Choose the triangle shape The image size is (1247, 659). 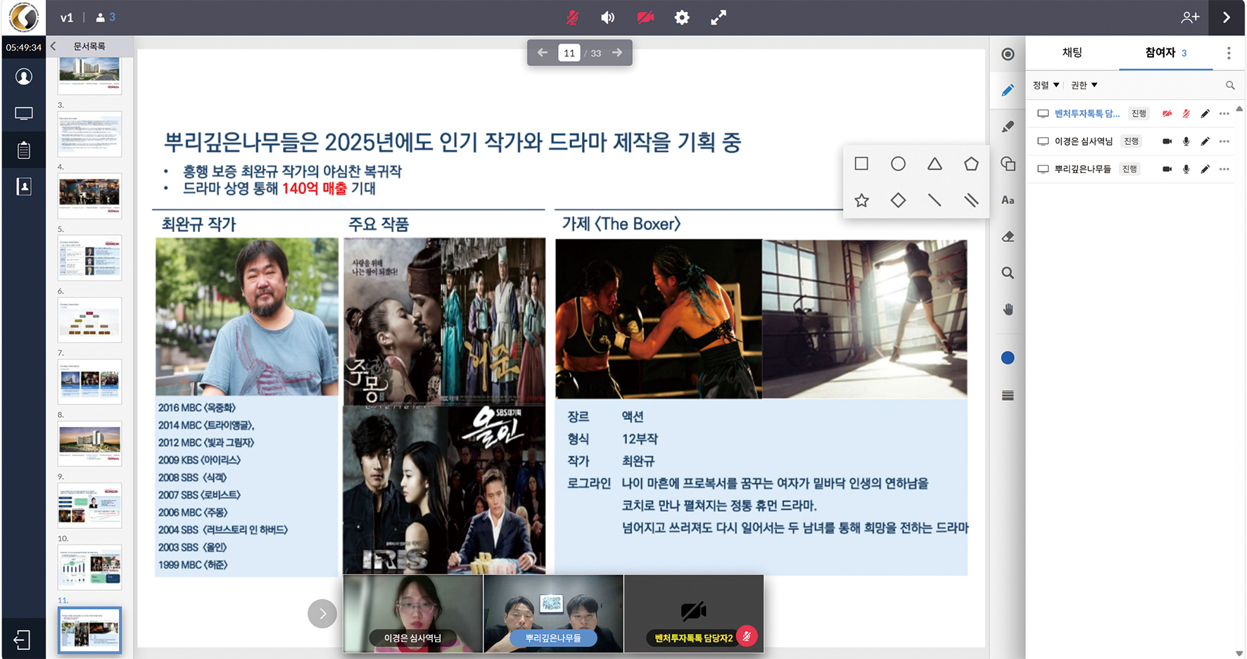coord(935,164)
